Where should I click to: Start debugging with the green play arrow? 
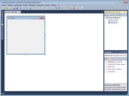point(50,8)
